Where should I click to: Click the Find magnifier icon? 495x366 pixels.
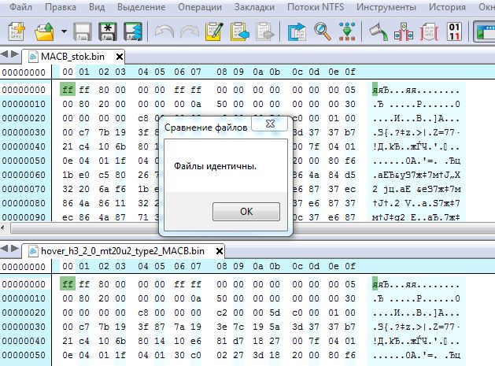point(323,31)
